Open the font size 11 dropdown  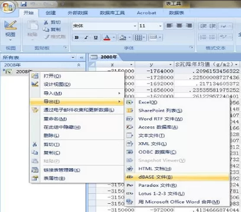[161, 26]
